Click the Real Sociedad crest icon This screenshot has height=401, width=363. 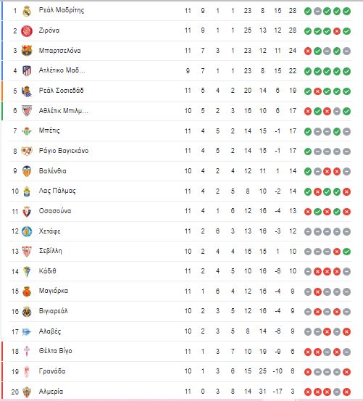27,91
